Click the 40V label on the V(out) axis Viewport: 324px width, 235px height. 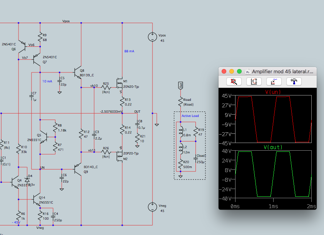click(226, 151)
